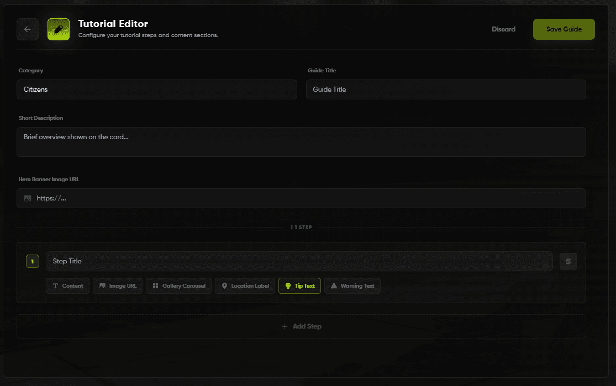Enable the Gallery Carousel section
The height and width of the screenshot is (386, 616).
tap(178, 285)
